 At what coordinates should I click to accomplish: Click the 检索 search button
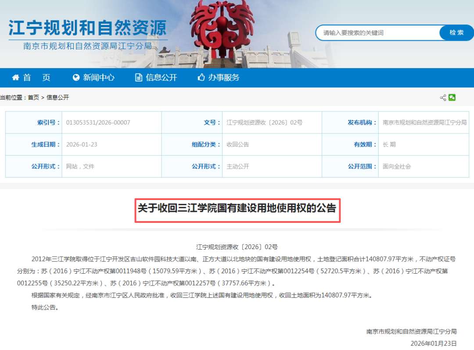[x=456, y=32]
